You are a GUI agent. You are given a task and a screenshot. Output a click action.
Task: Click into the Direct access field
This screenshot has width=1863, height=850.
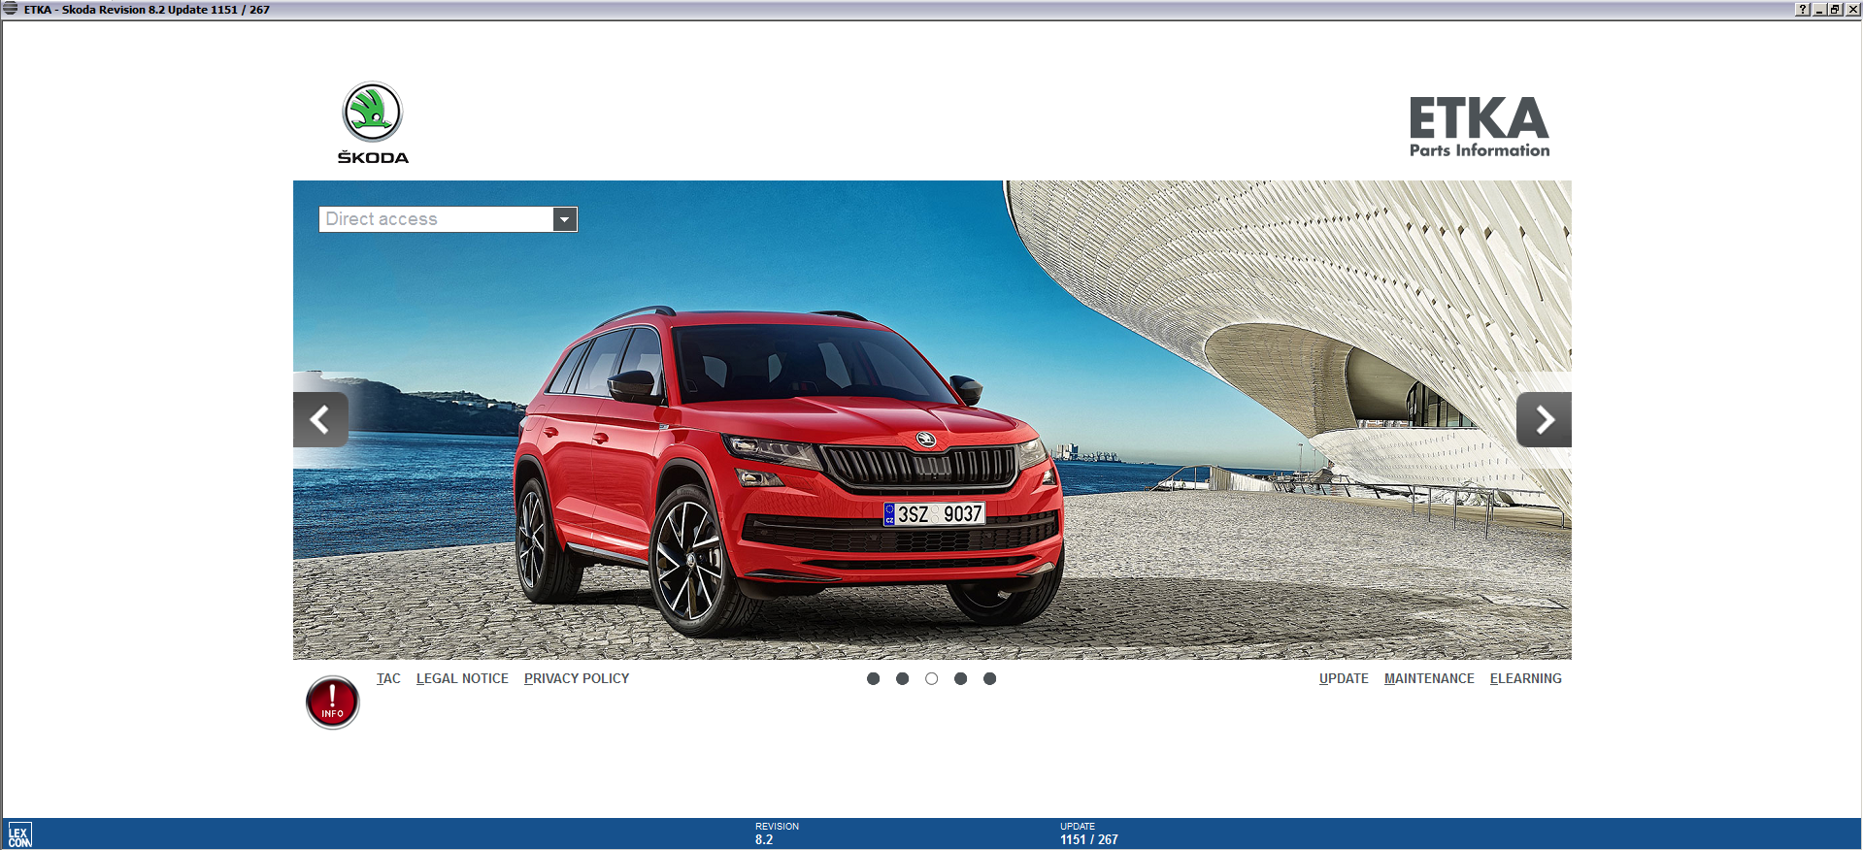pyautogui.click(x=437, y=219)
